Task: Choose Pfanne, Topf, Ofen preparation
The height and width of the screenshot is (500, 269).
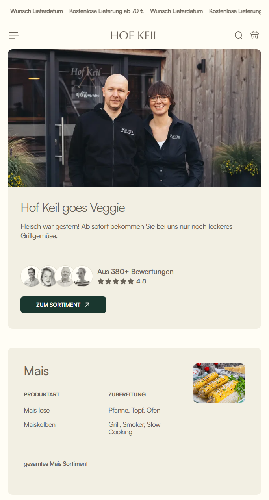Action: coord(135,410)
